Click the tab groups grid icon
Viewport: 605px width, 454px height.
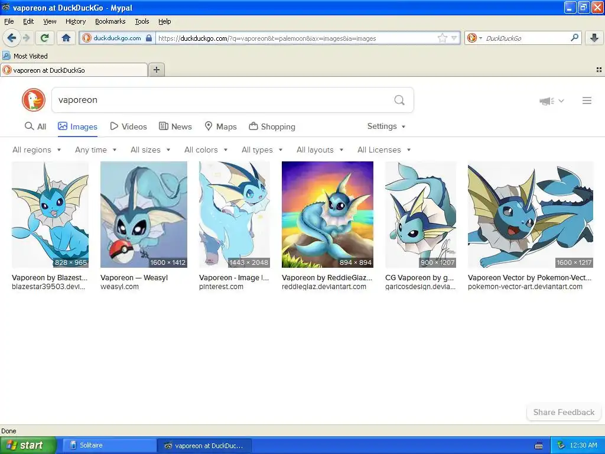point(599,70)
